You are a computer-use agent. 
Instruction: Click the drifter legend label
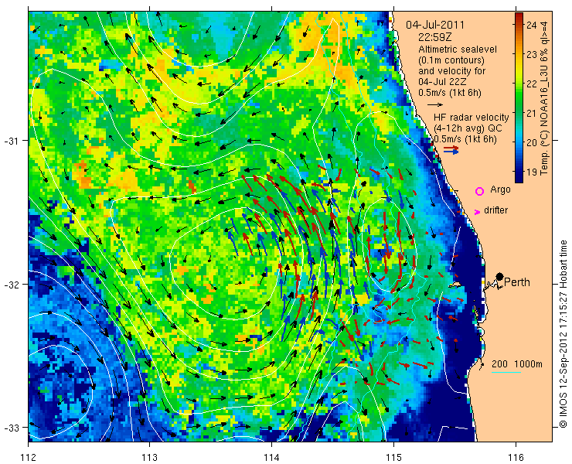click(495, 210)
